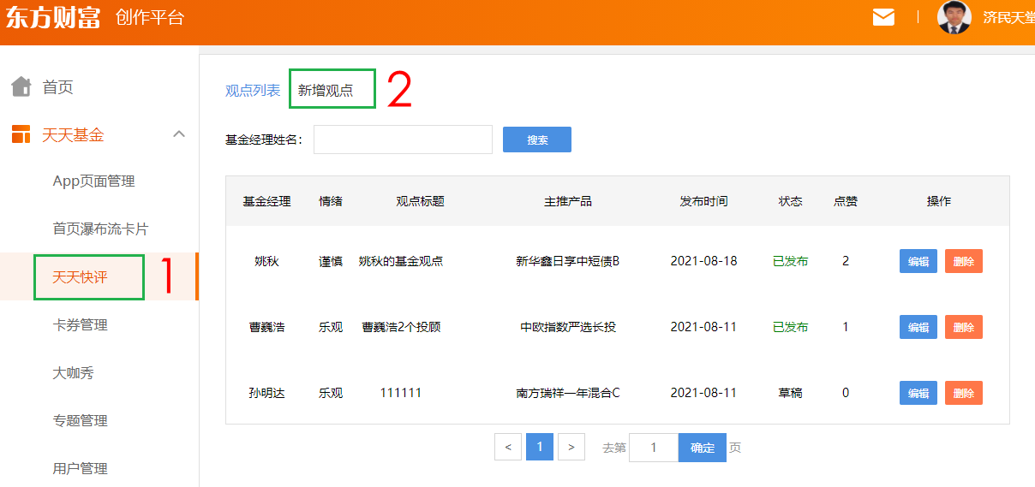The image size is (1035, 487).
Task: Click the 济民天堂 username
Action: tap(1008, 17)
